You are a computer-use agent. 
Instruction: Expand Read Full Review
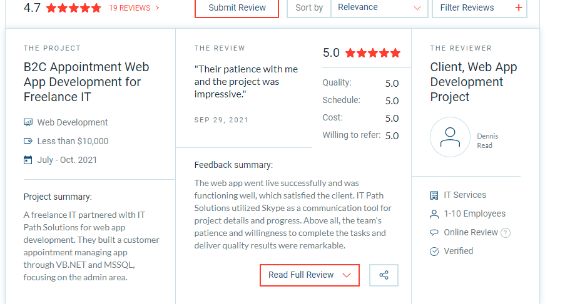(310, 275)
